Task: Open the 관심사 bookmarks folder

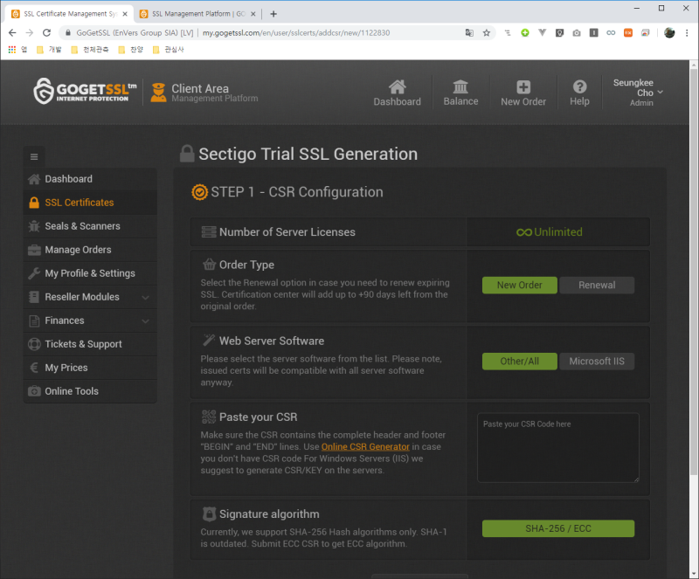Action: (x=168, y=50)
